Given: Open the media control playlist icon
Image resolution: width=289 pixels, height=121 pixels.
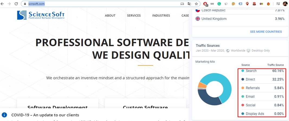Looking at the screenshot, I should coord(278,4).
